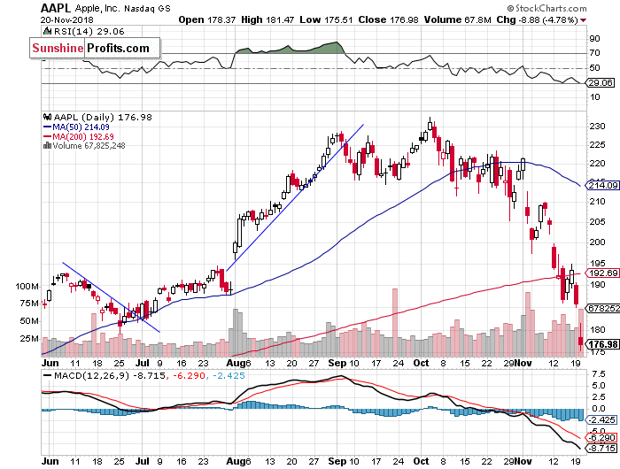Click the 0.0 label on MACD axis

click(x=597, y=408)
